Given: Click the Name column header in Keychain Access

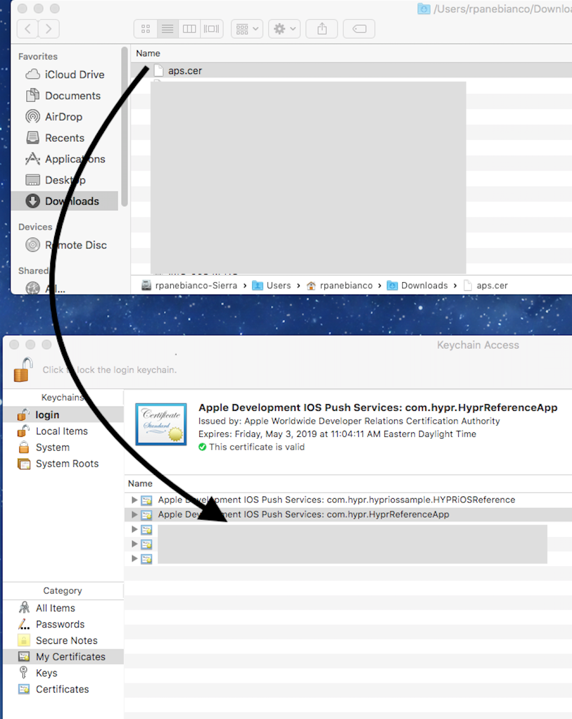Looking at the screenshot, I should [140, 483].
